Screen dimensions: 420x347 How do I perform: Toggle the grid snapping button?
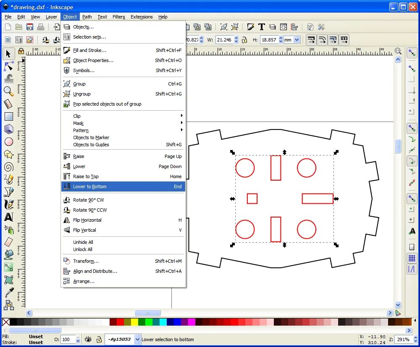tap(412, 258)
